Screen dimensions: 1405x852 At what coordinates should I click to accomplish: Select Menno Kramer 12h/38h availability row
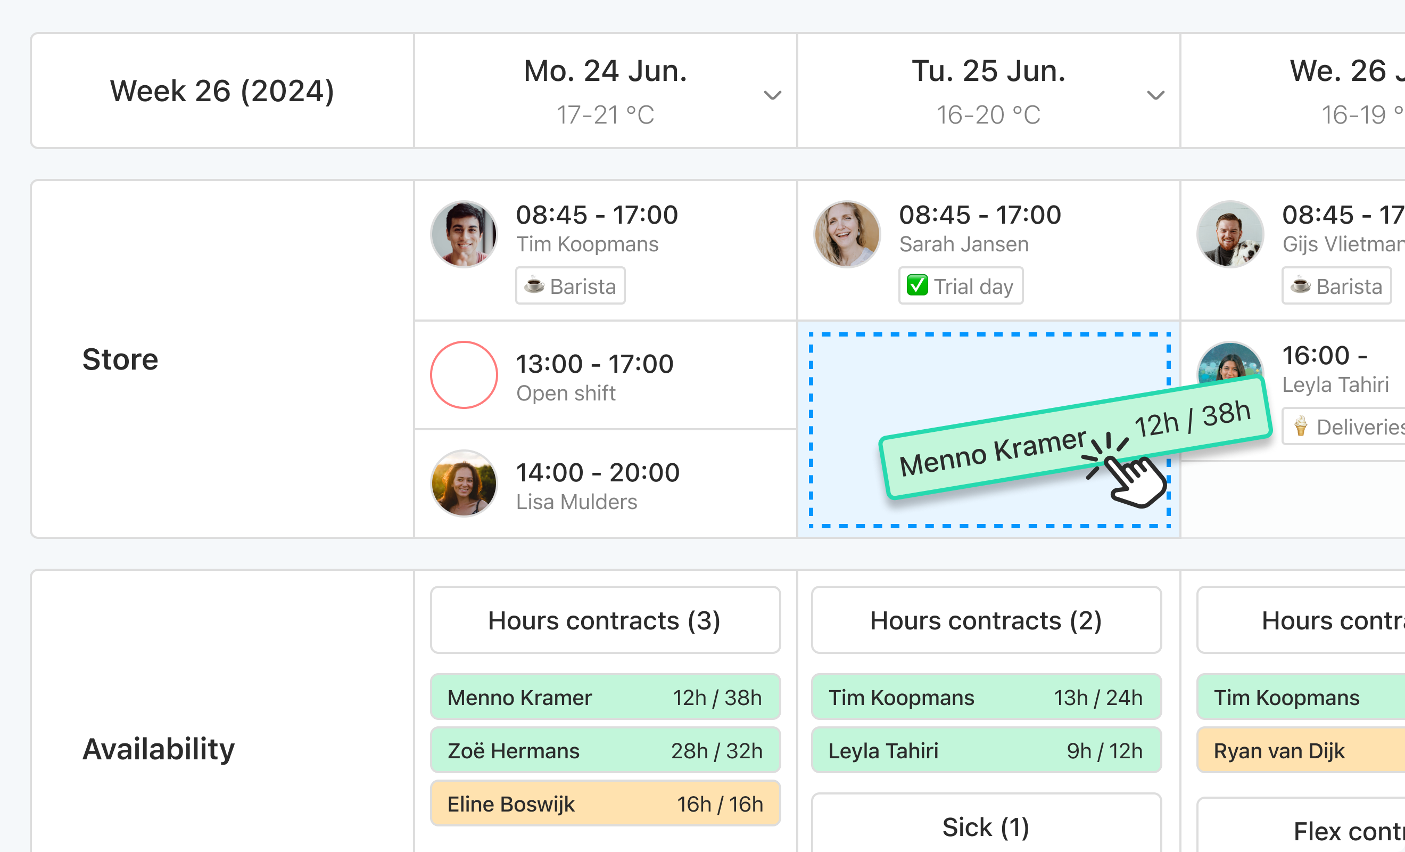click(x=605, y=697)
